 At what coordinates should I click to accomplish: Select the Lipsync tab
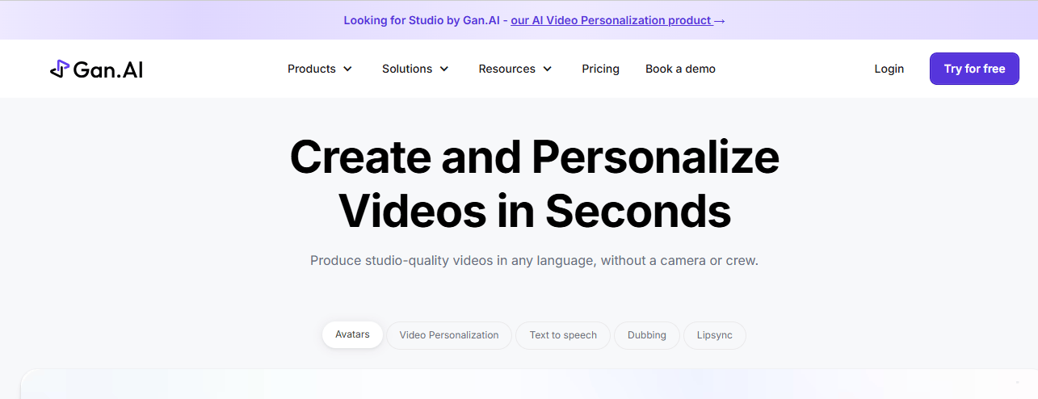click(715, 335)
